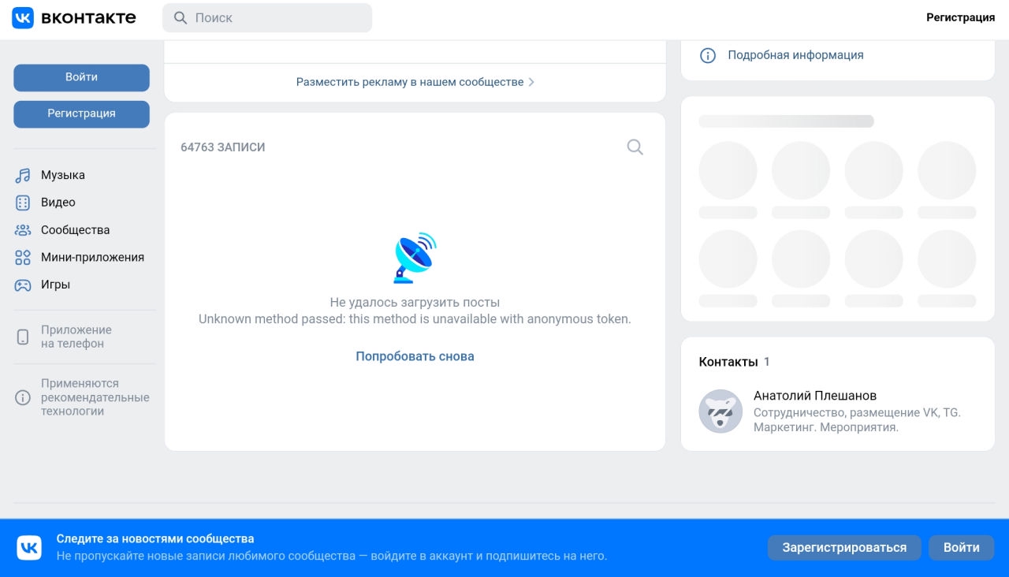Click the phone icon for mobile app

click(23, 337)
